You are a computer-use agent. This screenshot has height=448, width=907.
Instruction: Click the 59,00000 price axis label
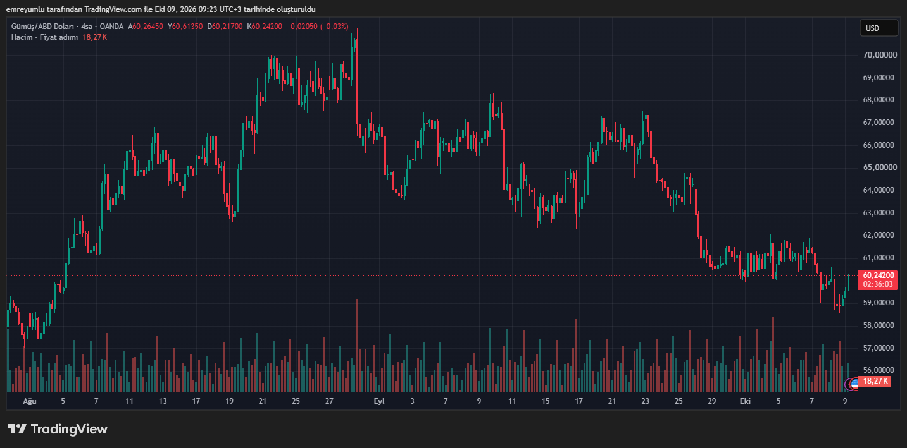click(880, 303)
